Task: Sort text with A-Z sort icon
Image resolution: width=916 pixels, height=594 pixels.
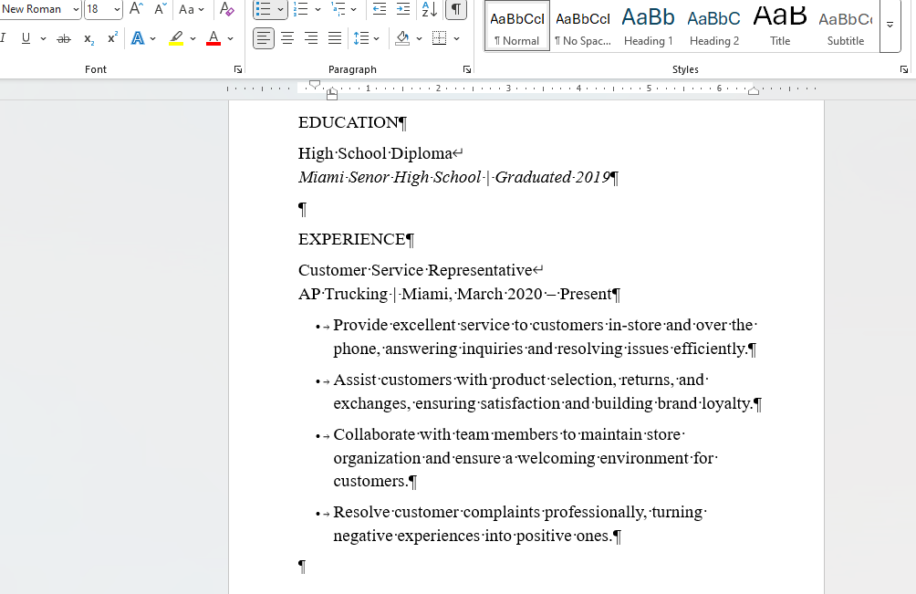Action: point(430,9)
